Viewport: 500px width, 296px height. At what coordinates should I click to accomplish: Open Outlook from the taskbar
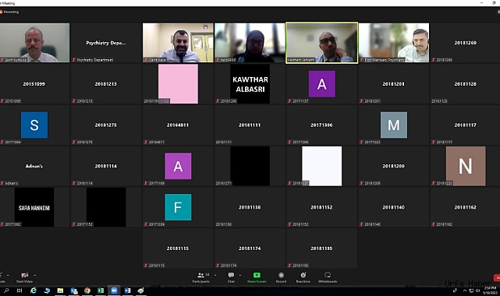coord(73,291)
